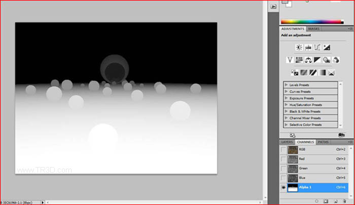Add a Curves adjustment
355x205 pixels.
click(317, 48)
